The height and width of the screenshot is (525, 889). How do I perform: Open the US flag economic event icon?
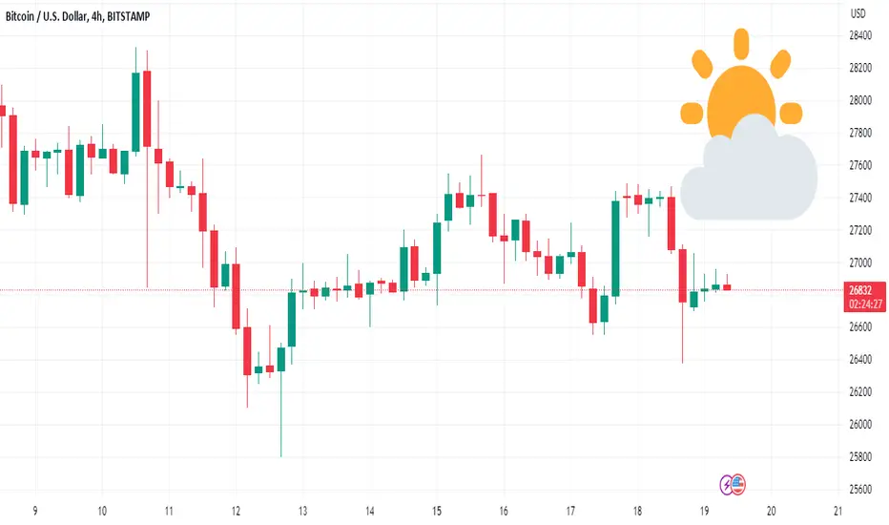(737, 484)
